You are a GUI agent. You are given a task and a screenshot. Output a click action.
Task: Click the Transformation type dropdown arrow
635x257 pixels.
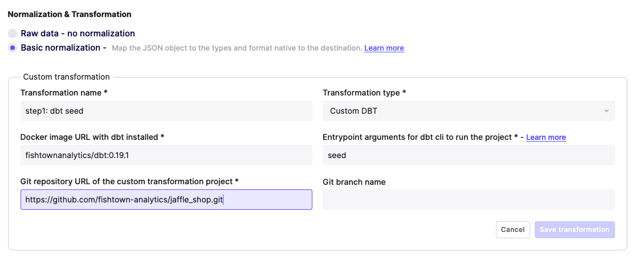pos(606,111)
